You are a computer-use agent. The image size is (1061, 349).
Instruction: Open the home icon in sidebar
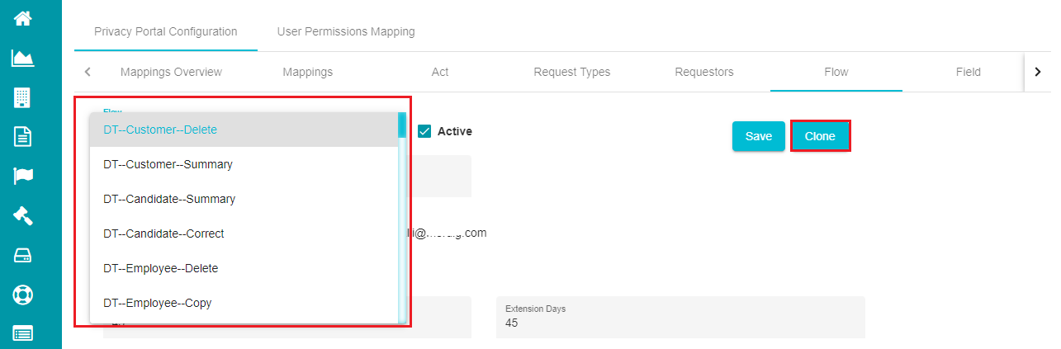tap(23, 17)
